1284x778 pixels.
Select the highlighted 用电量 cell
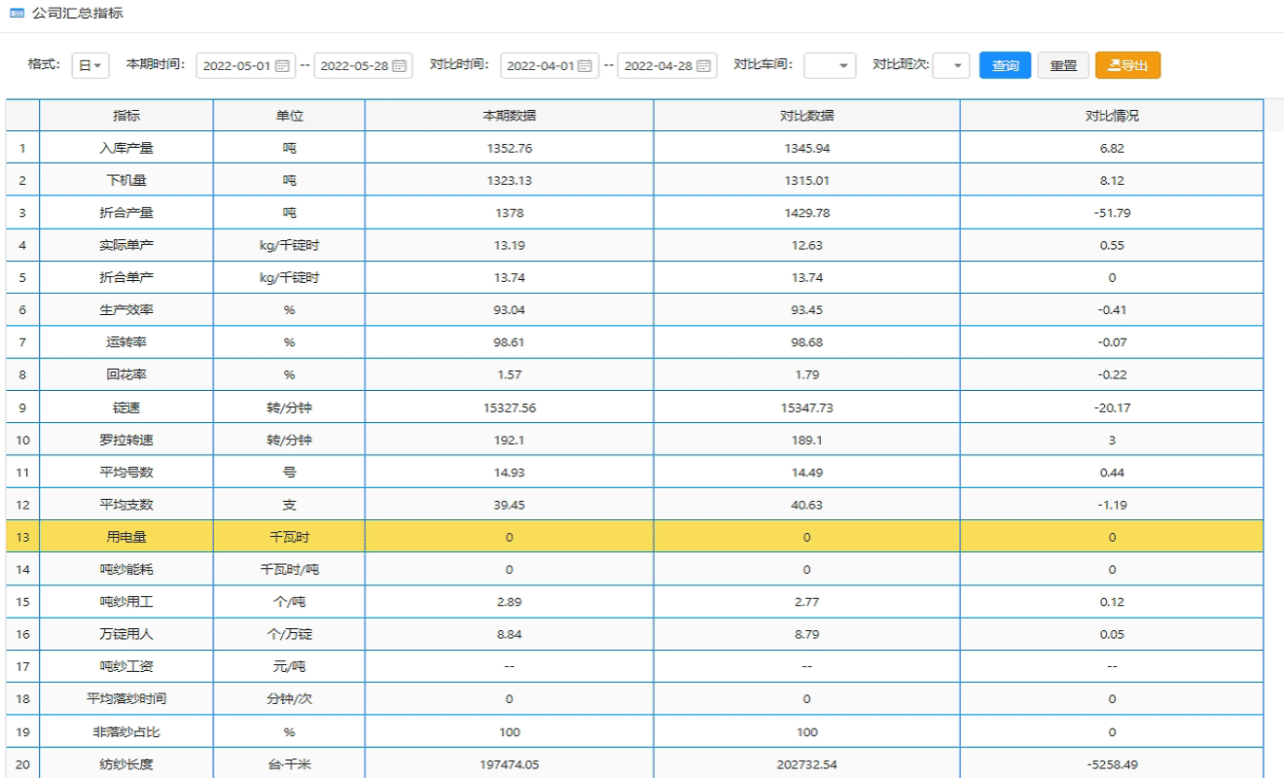pos(127,537)
